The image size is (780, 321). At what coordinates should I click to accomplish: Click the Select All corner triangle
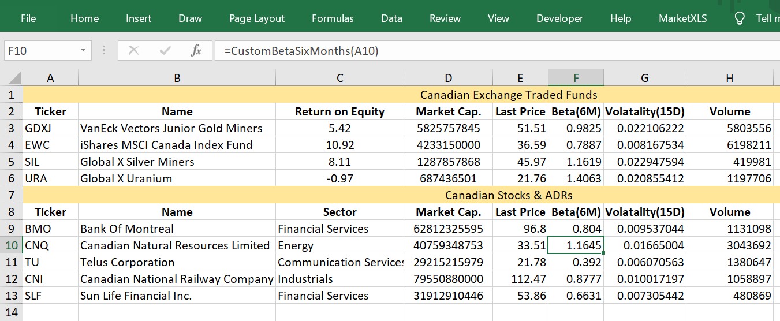point(14,78)
